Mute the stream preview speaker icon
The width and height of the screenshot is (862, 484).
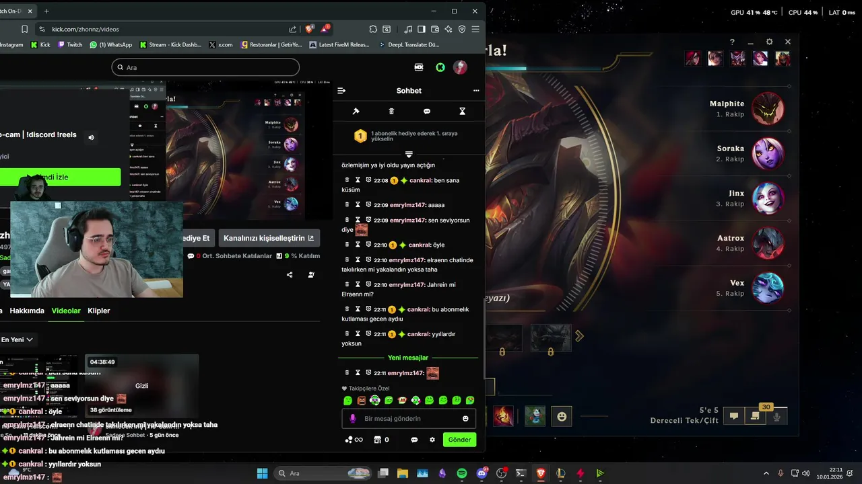91,138
